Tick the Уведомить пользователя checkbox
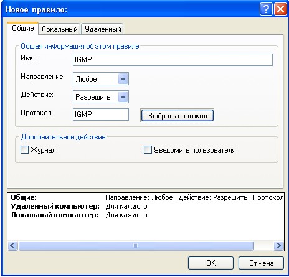The height and width of the screenshot is (277, 289). 148,149
